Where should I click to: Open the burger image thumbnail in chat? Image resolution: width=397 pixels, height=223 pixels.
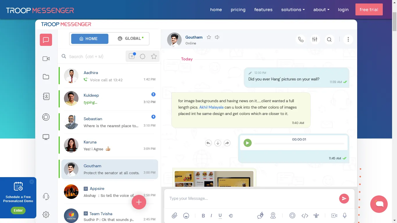pos(214,179)
